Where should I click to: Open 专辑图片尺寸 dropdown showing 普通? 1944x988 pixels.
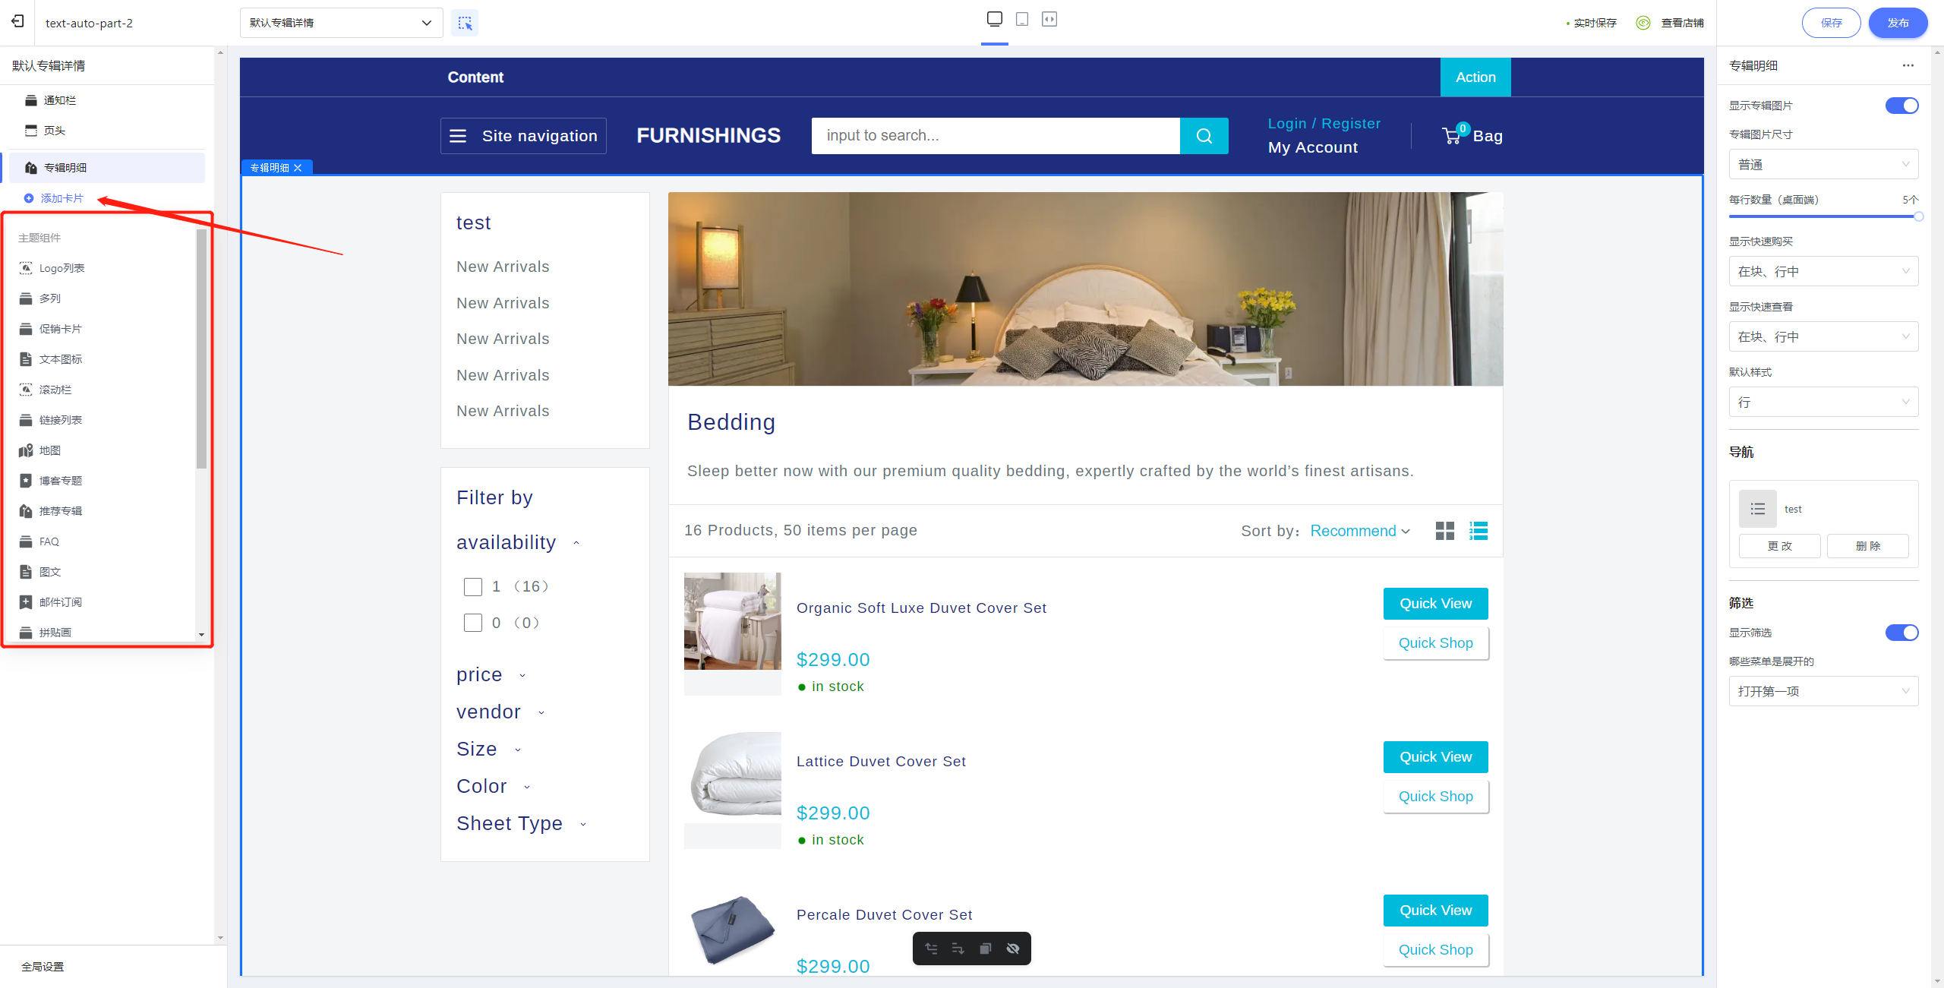1823,165
